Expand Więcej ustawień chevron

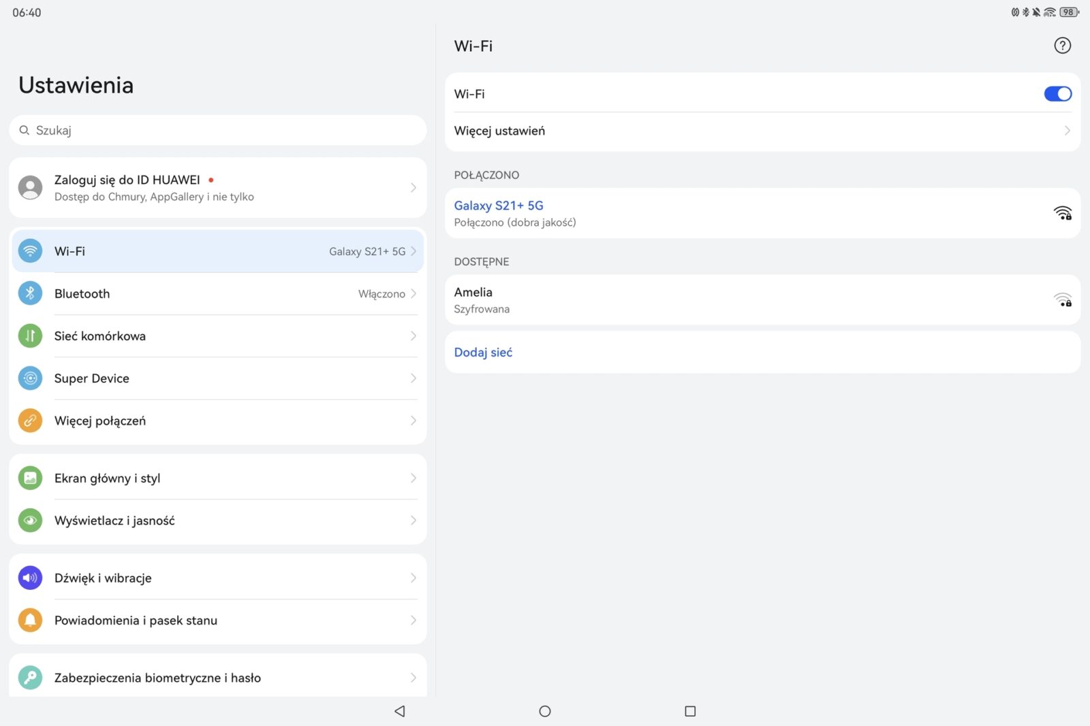click(1067, 131)
